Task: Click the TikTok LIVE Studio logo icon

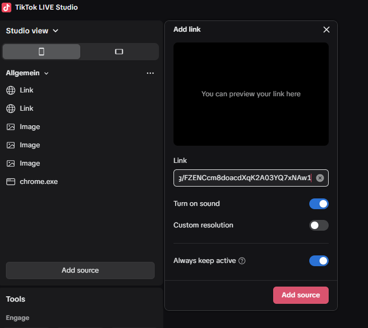Action: click(6, 8)
